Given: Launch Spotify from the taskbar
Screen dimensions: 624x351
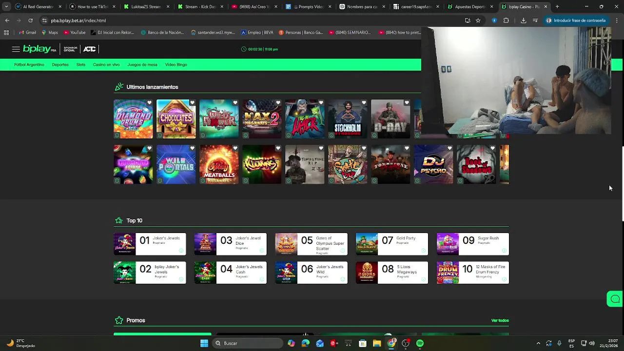Looking at the screenshot, I should (420, 343).
